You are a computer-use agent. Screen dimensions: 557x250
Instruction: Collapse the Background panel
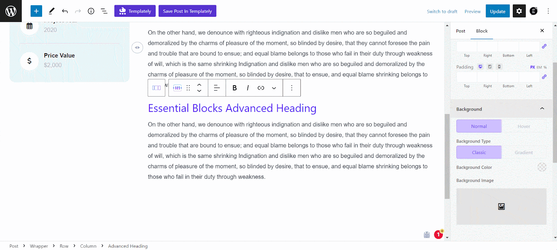pyautogui.click(x=502, y=109)
